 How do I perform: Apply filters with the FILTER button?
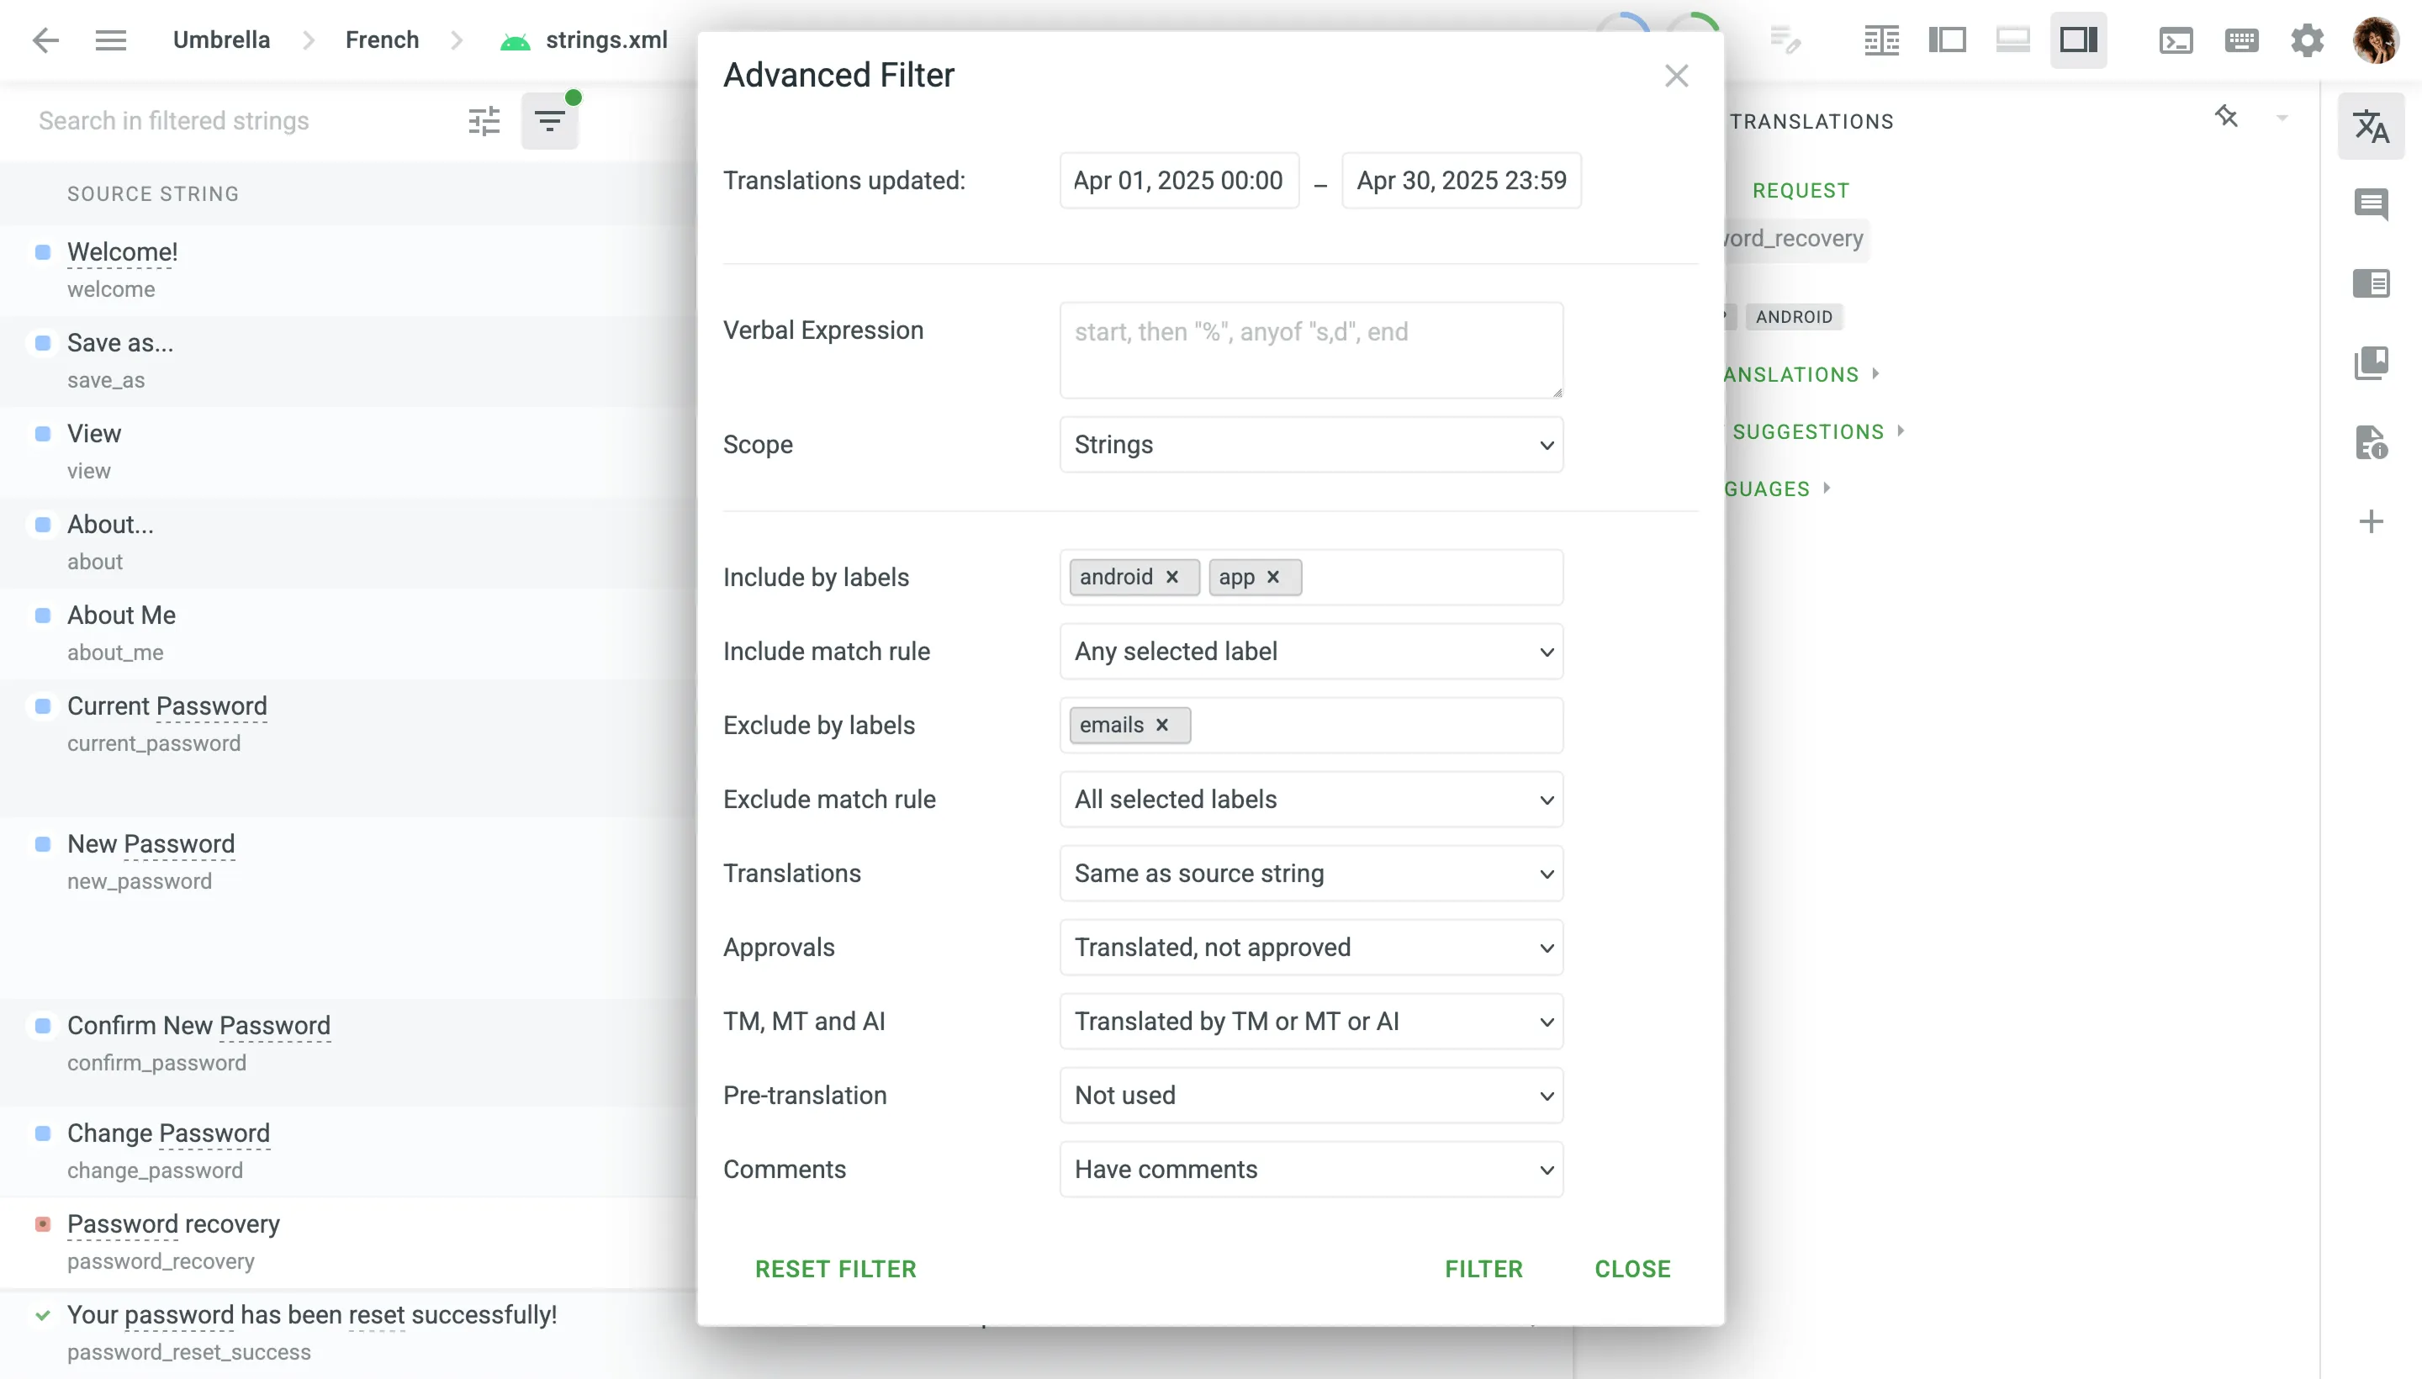[x=1483, y=1268]
